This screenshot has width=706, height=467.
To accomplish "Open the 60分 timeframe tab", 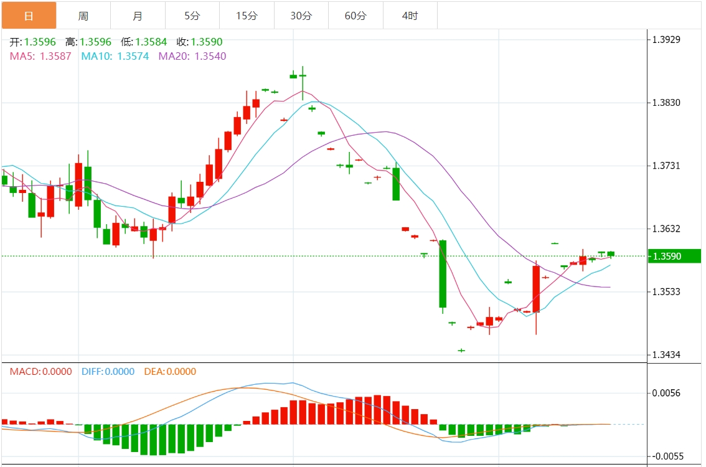I will pyautogui.click(x=355, y=16).
